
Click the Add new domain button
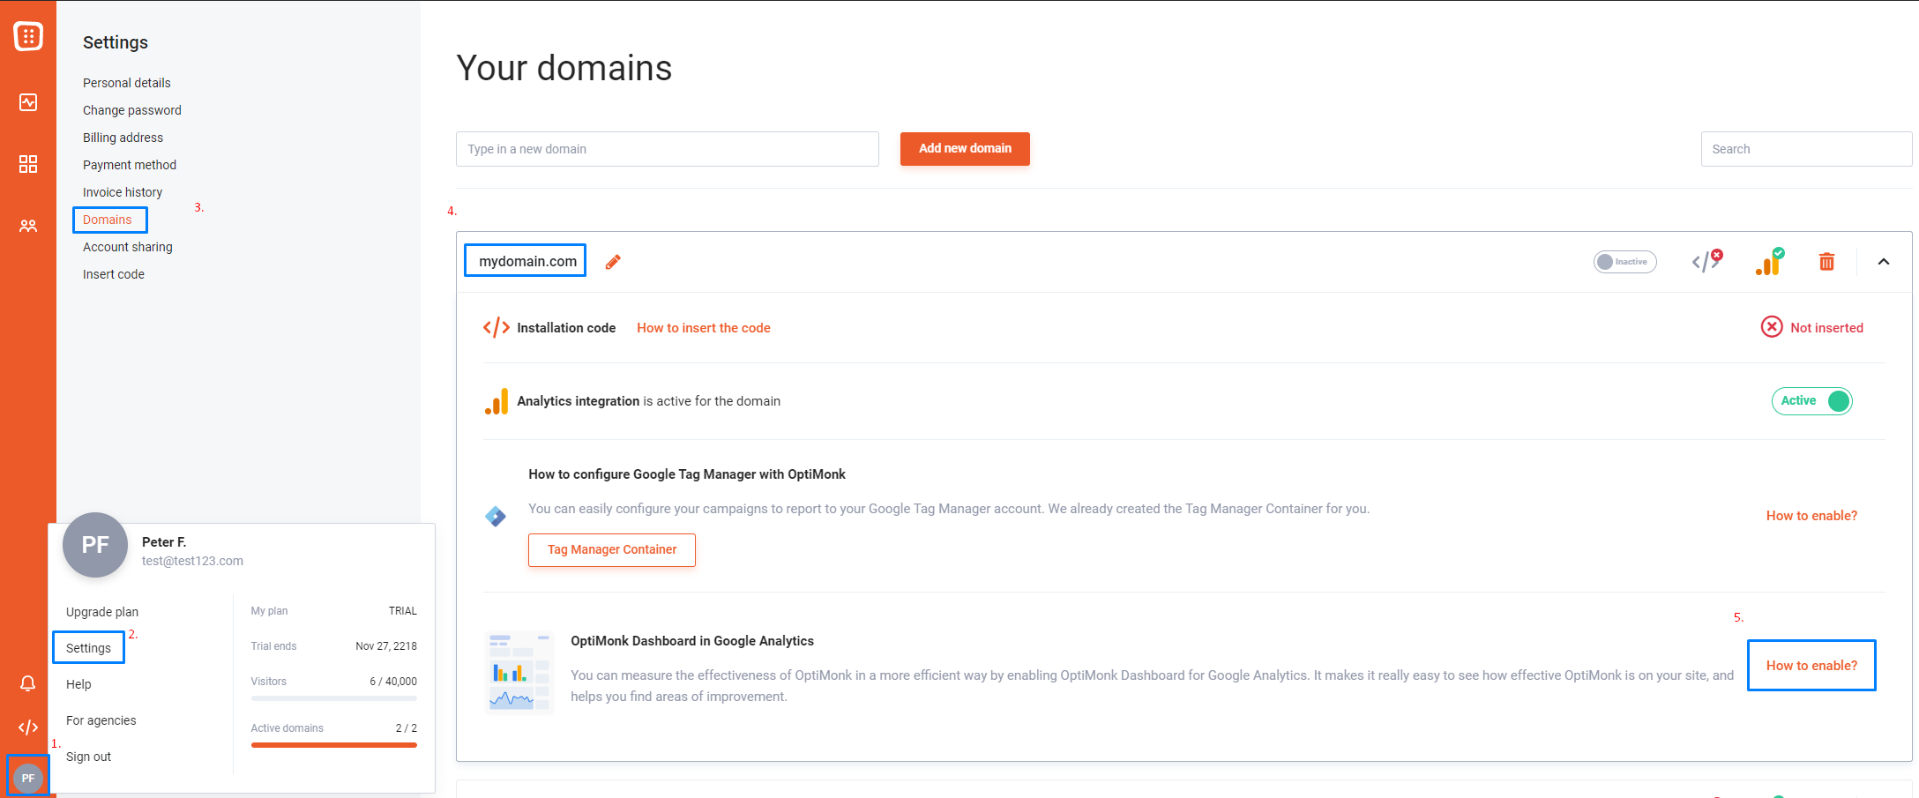pyautogui.click(x=965, y=149)
